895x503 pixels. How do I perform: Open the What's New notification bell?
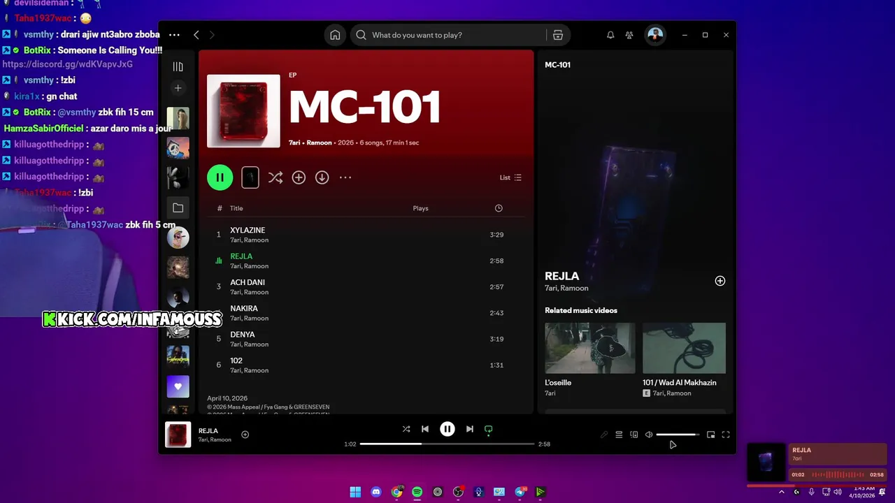[610, 35]
